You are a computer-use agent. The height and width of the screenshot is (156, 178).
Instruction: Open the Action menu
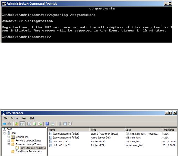[x=14, y=118]
